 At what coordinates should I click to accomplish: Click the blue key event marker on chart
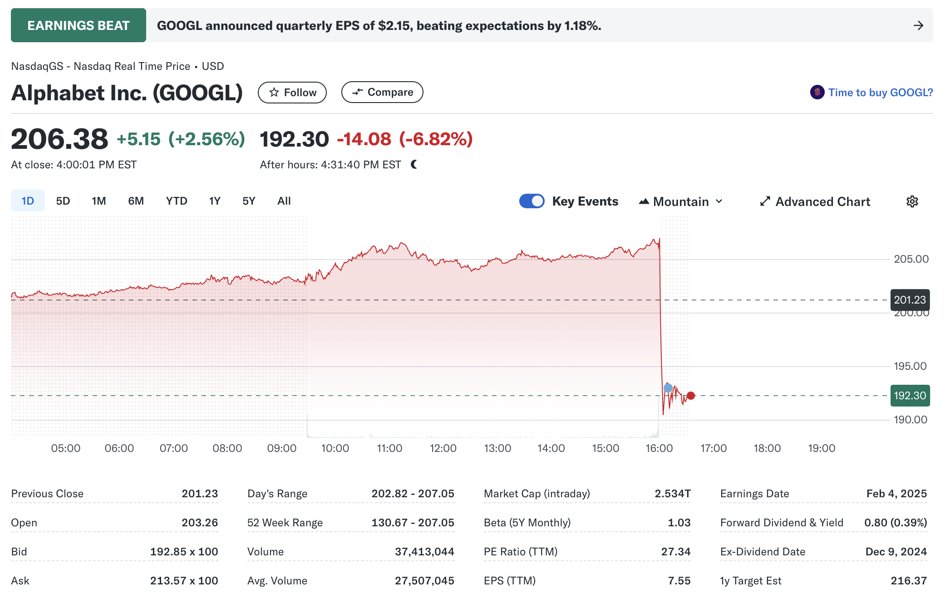pyautogui.click(x=668, y=388)
